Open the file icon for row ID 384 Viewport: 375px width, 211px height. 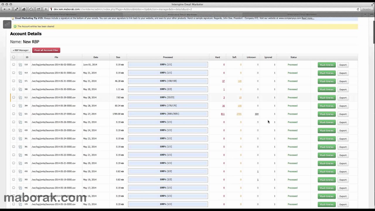point(20,106)
